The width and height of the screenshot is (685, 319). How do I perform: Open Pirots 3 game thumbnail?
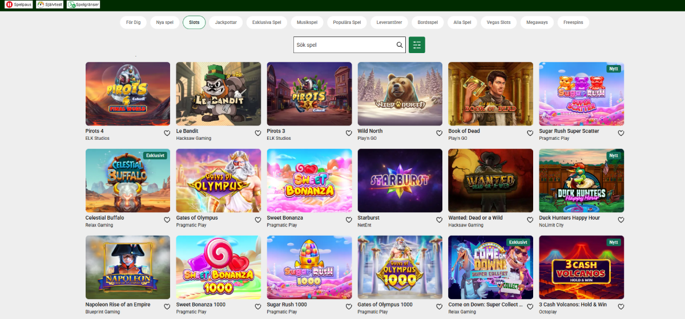tap(309, 94)
